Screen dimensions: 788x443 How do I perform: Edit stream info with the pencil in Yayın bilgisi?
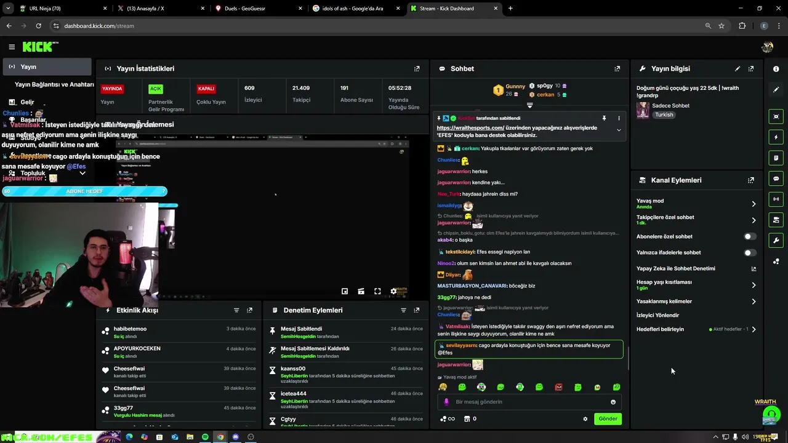pyautogui.click(x=738, y=69)
